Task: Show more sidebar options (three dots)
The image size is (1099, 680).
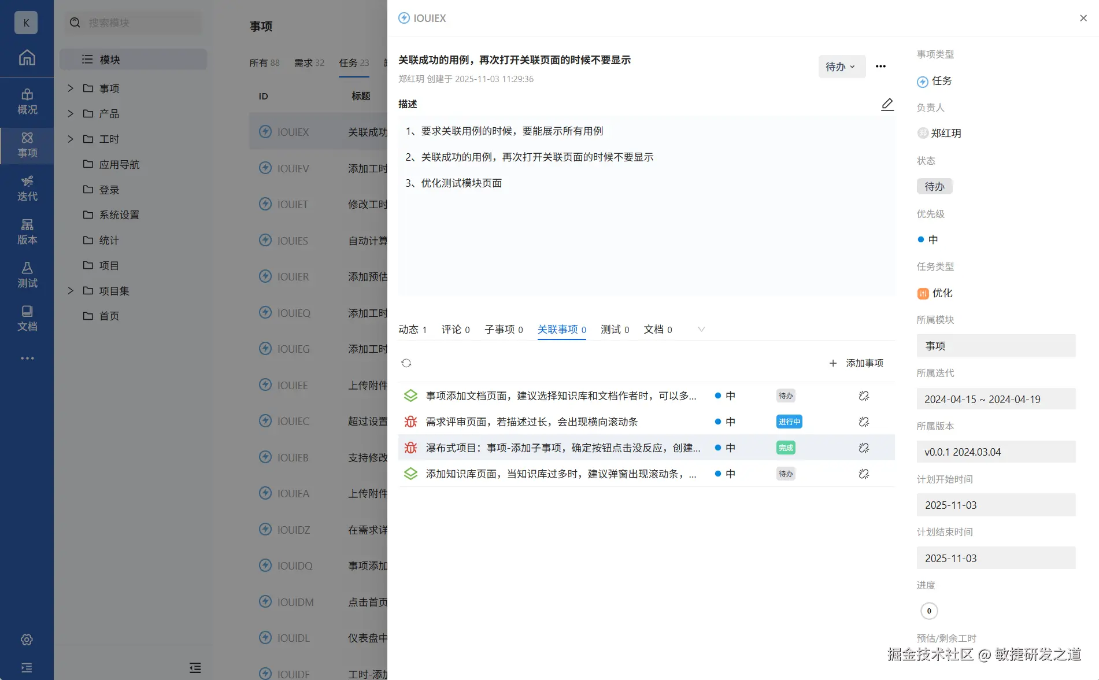Action: click(x=27, y=359)
